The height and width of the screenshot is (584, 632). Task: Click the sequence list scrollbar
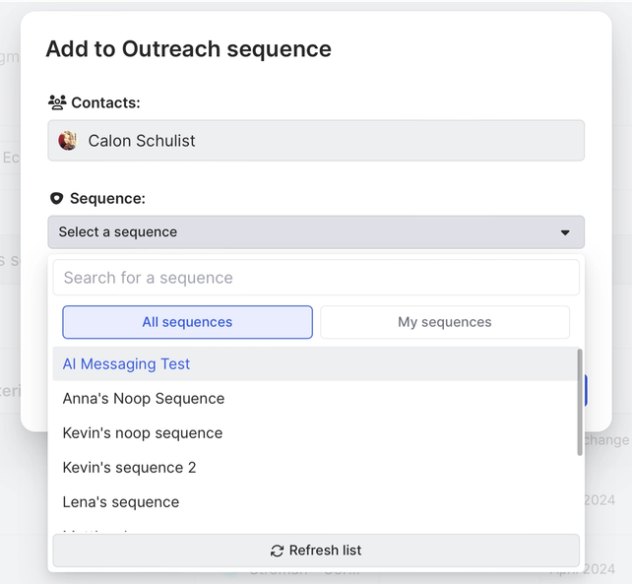point(579,402)
